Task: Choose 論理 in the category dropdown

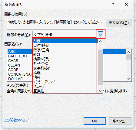Action: pyautogui.click(x=65, y=73)
